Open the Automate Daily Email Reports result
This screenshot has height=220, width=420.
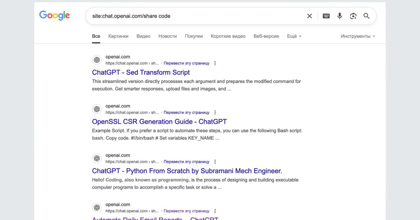155,218
